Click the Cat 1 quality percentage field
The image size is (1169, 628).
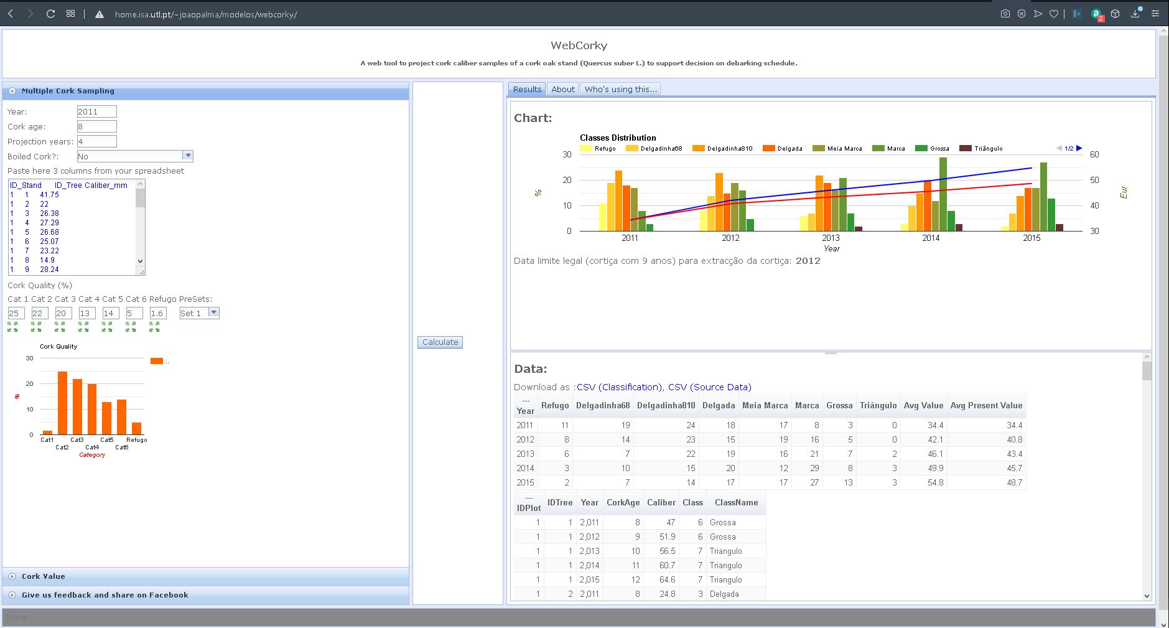(16, 313)
